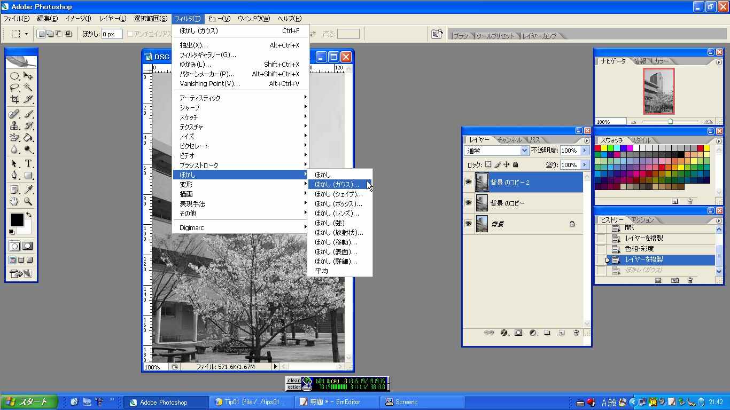
Task: Toggle lock image pixels brush icon
Action: 498,165
